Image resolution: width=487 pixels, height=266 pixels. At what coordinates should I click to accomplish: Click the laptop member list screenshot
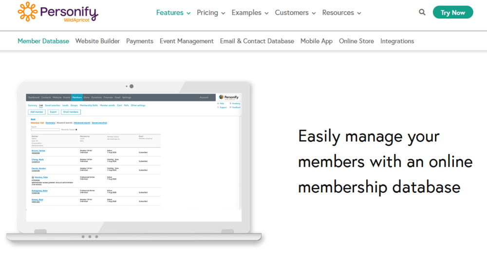click(133, 157)
